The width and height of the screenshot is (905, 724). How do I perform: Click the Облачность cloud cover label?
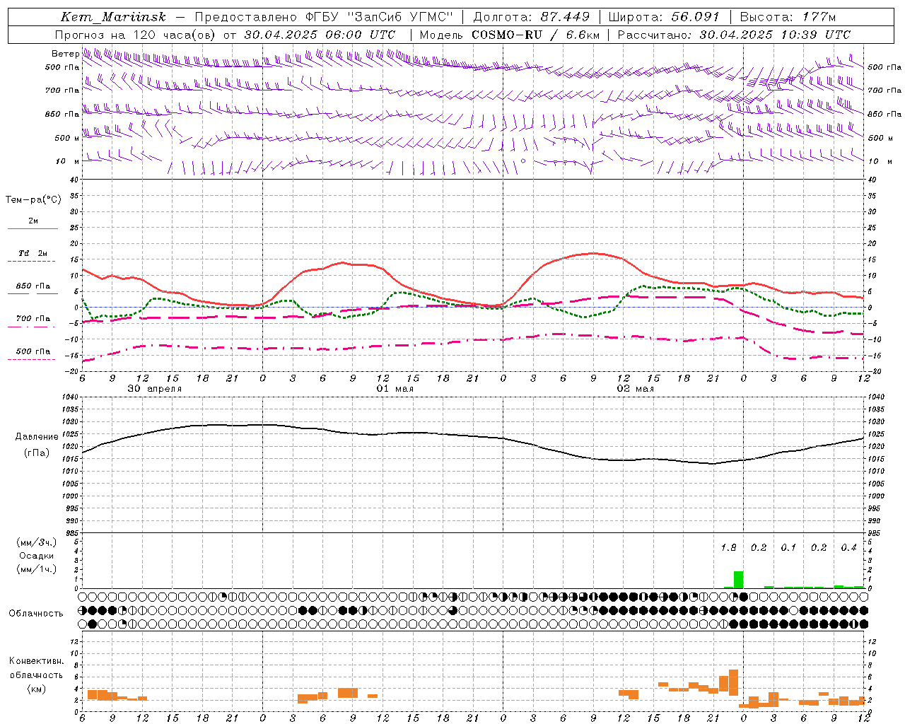(36, 614)
